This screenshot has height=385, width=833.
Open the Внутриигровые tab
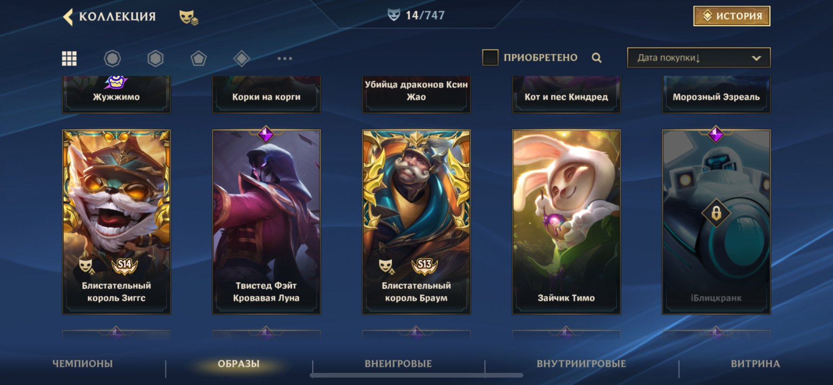[582, 364]
